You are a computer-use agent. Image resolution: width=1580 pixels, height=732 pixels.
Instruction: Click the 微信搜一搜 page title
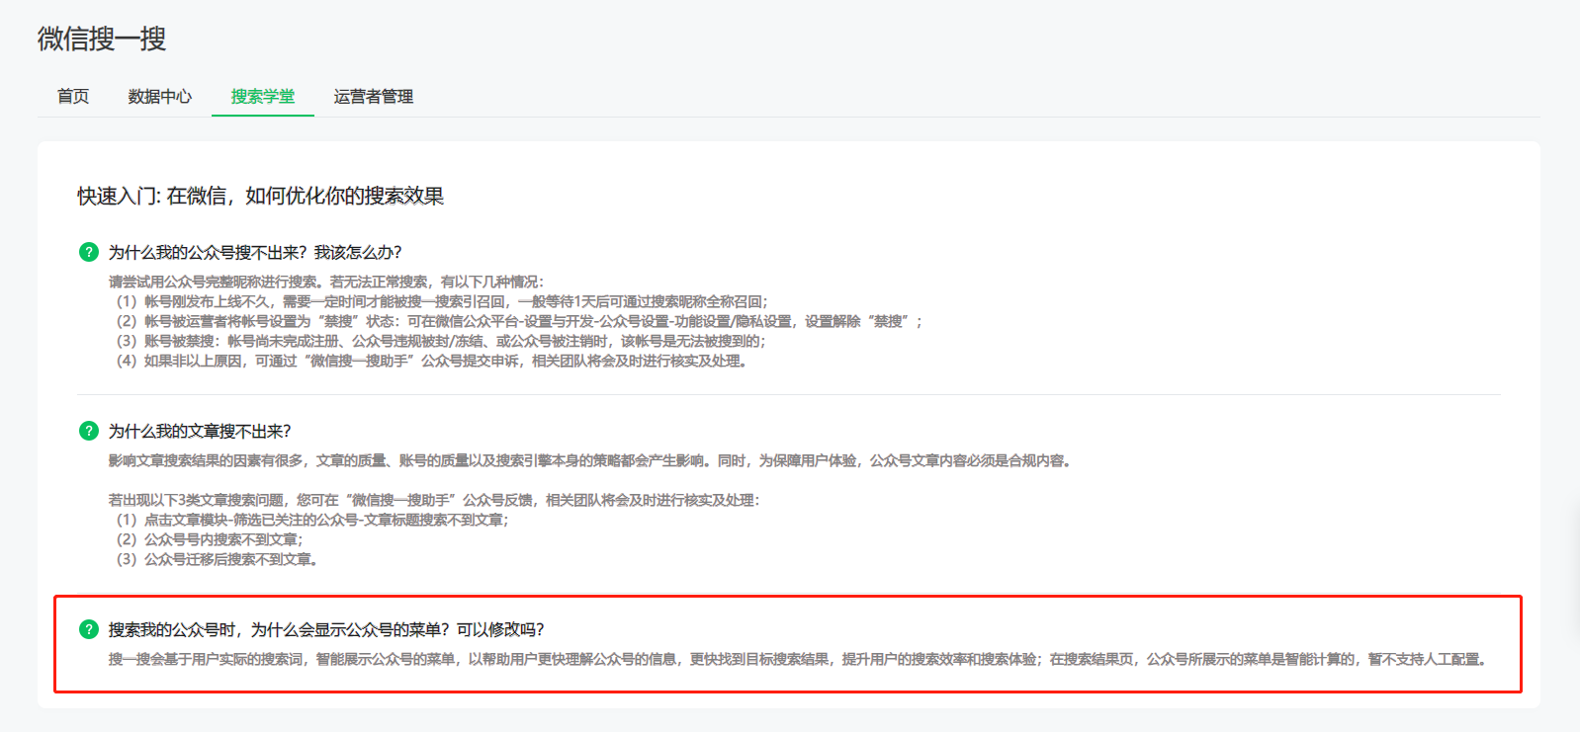click(102, 39)
